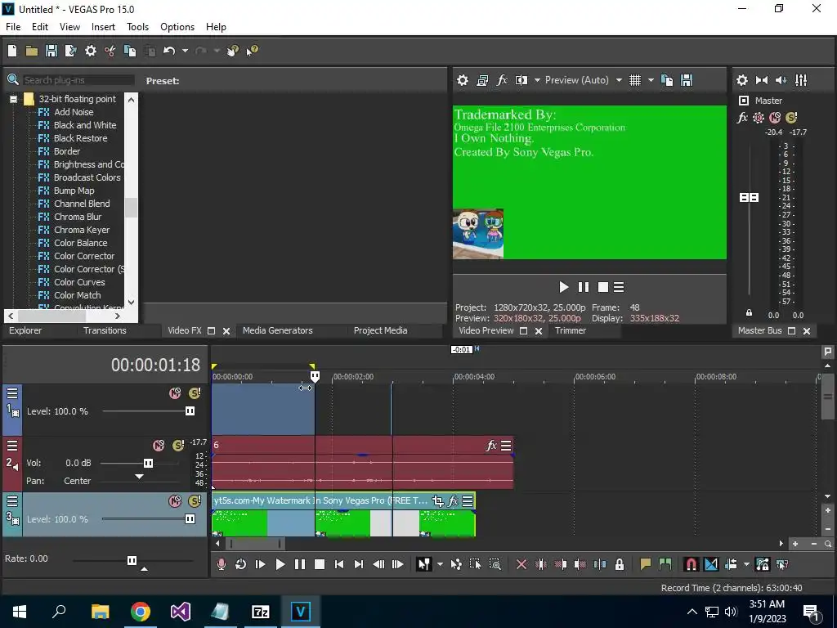Click in the Search plug-ins field
Screen dimensions: 837x628
click(x=78, y=80)
